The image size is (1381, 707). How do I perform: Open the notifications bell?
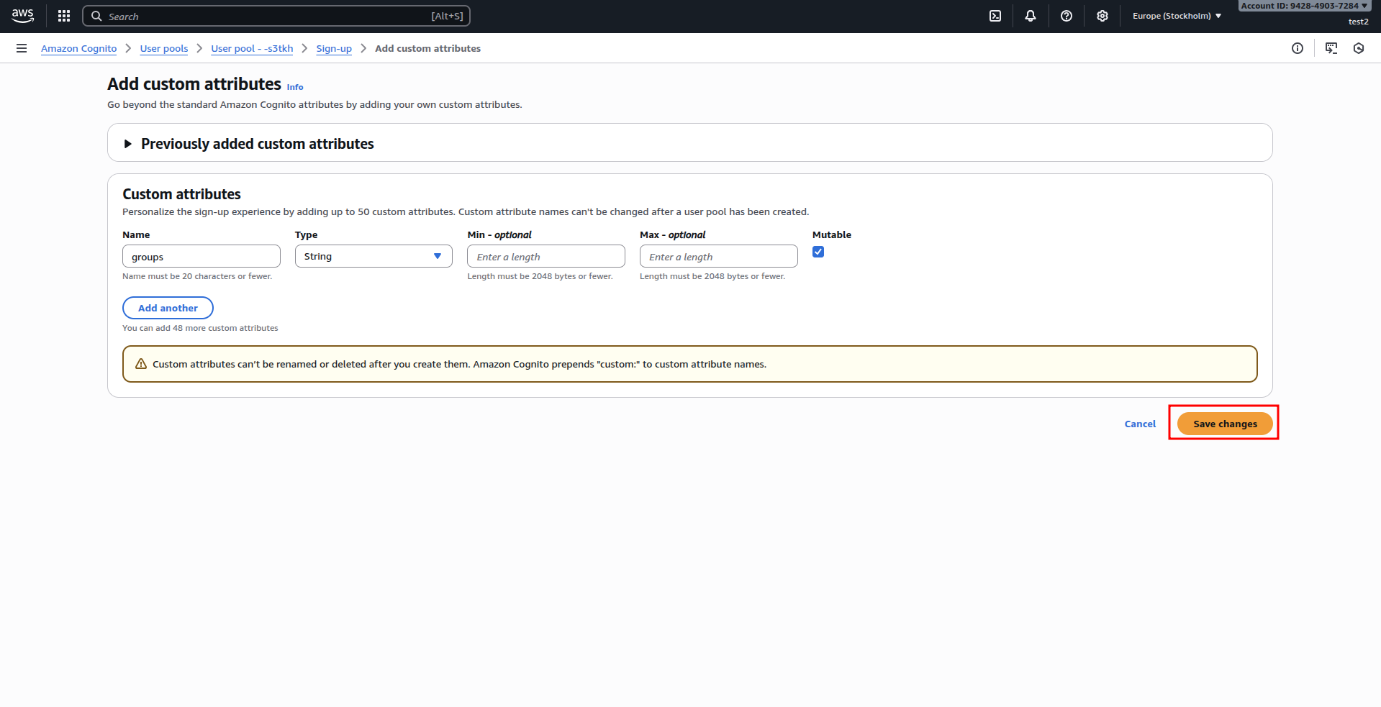pyautogui.click(x=1031, y=16)
